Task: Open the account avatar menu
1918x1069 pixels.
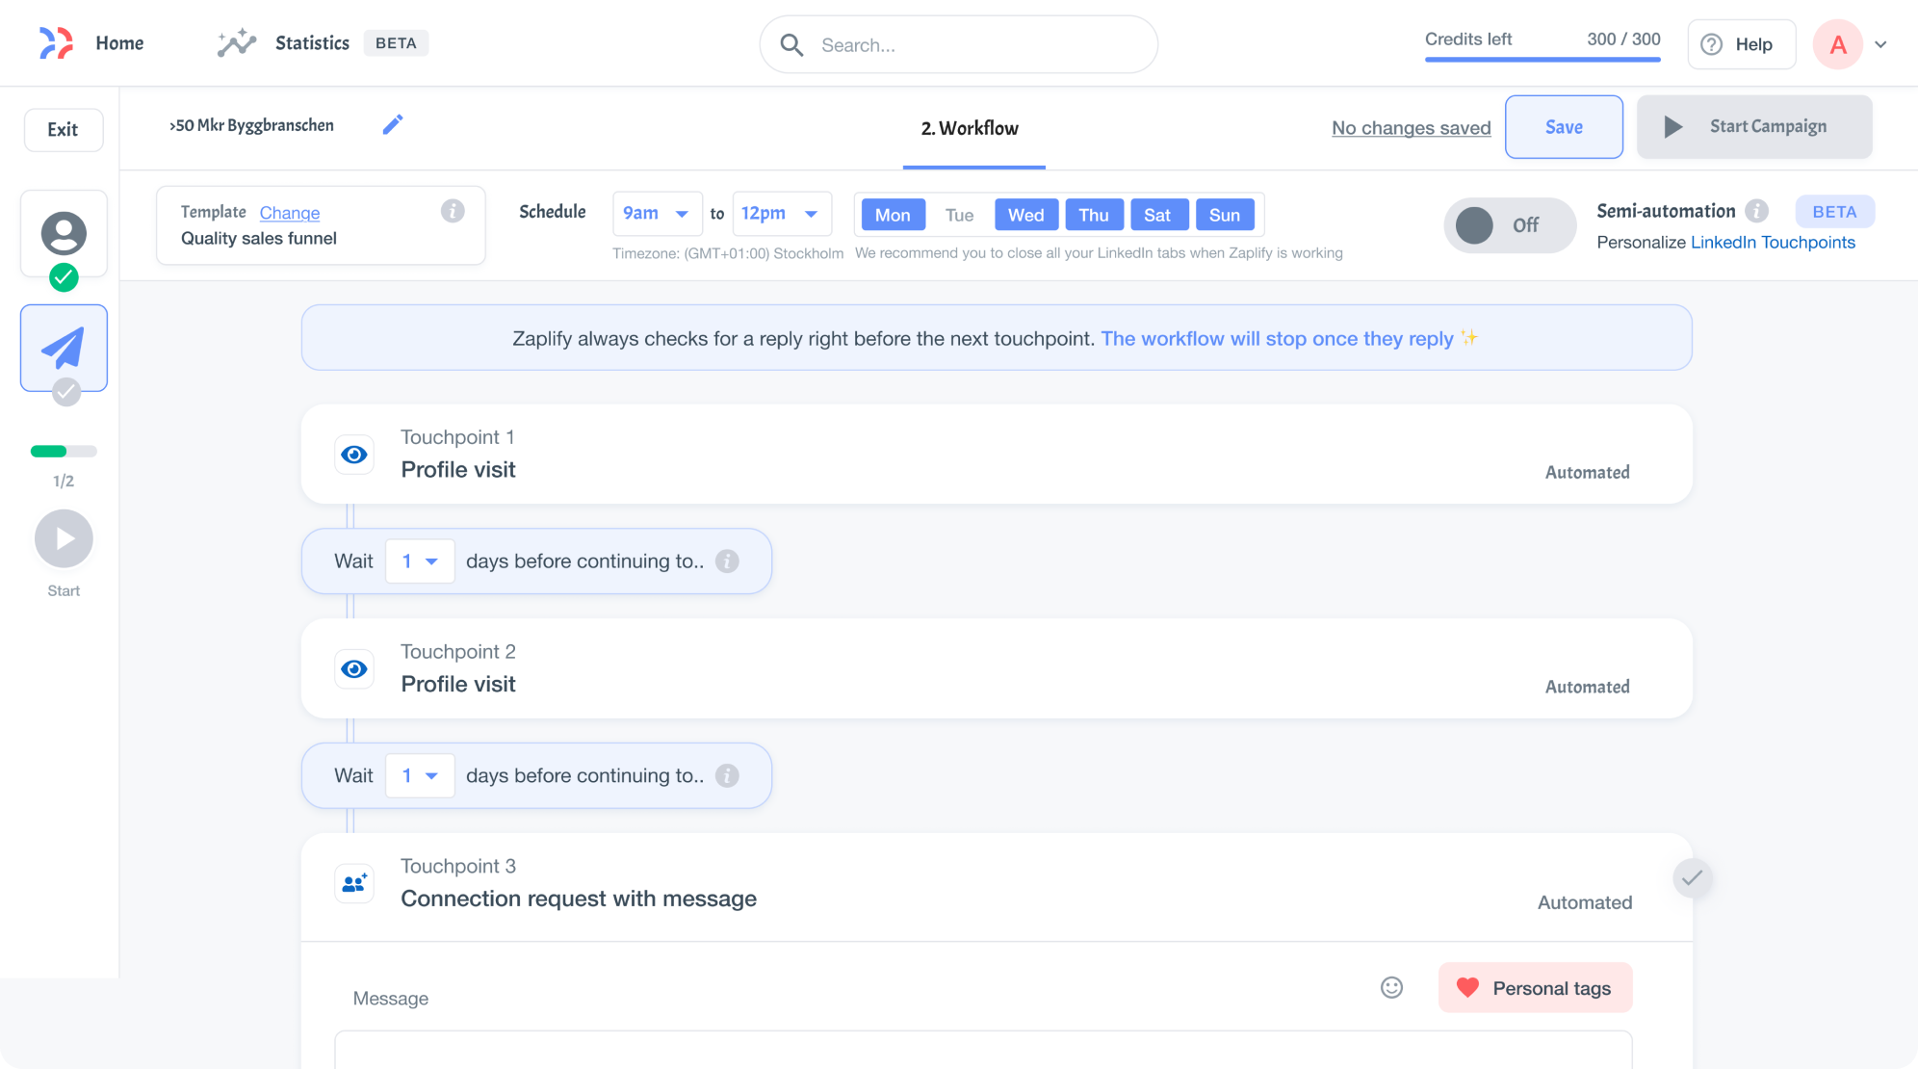Action: coord(1837,43)
